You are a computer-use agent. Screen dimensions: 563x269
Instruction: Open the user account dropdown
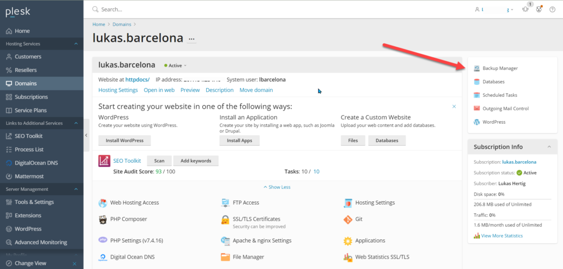[x=494, y=10]
